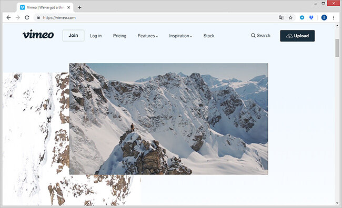Reload the page with refresh icon
The width and height of the screenshot is (342, 208).
(27, 18)
